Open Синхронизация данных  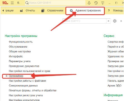[23, 86]
